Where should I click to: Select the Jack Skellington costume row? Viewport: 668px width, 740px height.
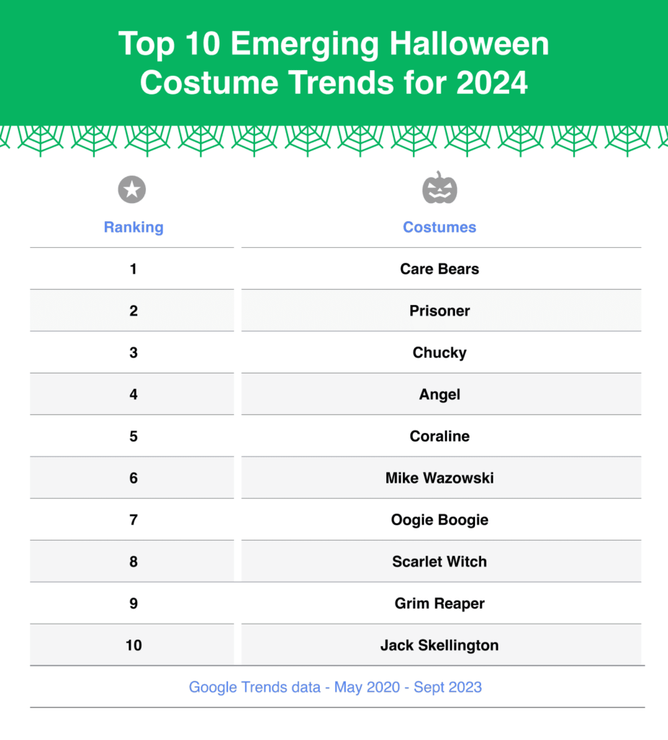(x=440, y=645)
